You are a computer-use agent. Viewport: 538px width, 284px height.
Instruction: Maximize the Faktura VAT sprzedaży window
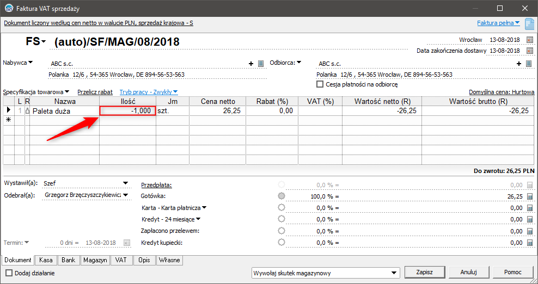[x=500, y=8]
